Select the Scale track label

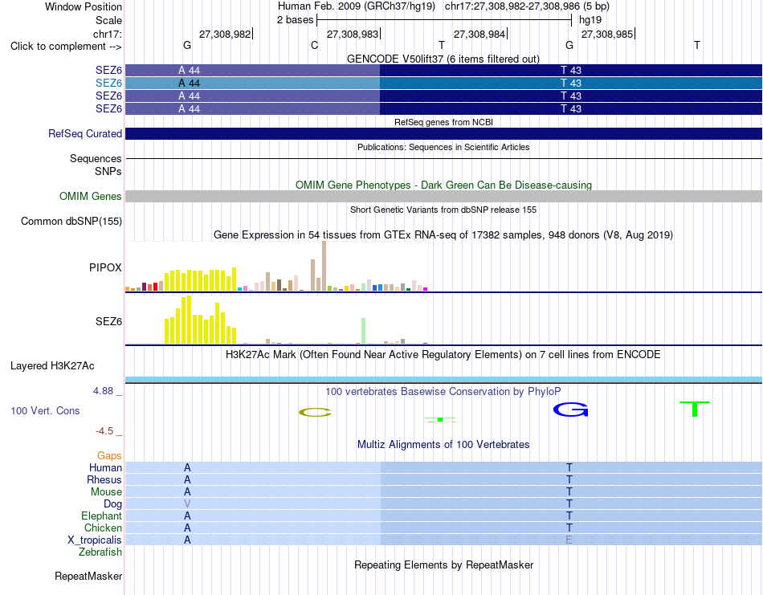click(108, 20)
